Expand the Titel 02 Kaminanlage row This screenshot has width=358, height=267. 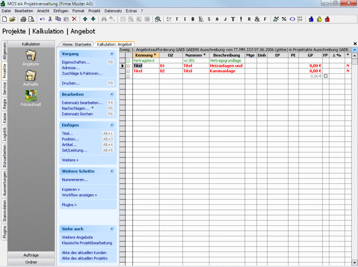[x=128, y=71]
